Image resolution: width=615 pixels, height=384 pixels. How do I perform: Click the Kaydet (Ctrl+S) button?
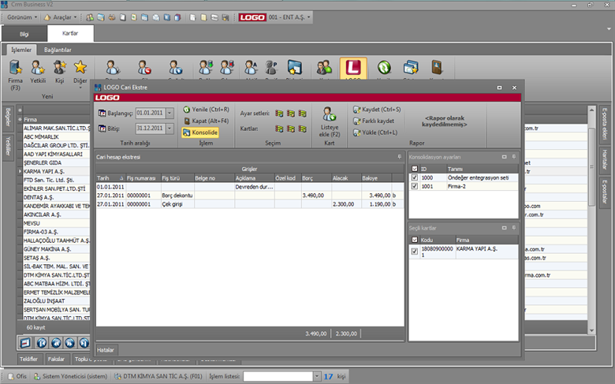377,110
